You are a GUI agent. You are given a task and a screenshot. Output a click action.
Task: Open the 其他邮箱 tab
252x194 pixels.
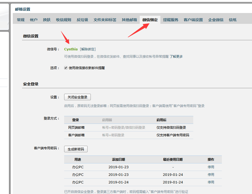click(x=129, y=20)
